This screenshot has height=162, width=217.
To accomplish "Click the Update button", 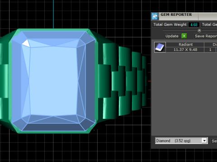I will point(172,36).
